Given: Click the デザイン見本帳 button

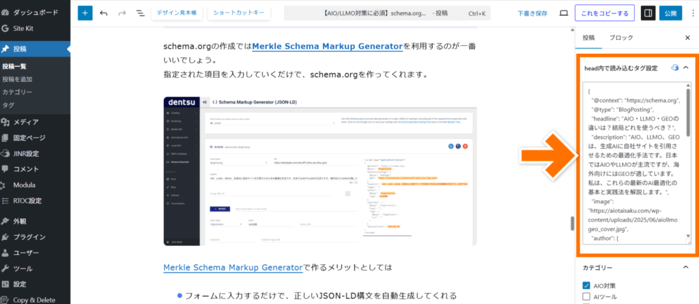Looking at the screenshot, I should click(178, 13).
